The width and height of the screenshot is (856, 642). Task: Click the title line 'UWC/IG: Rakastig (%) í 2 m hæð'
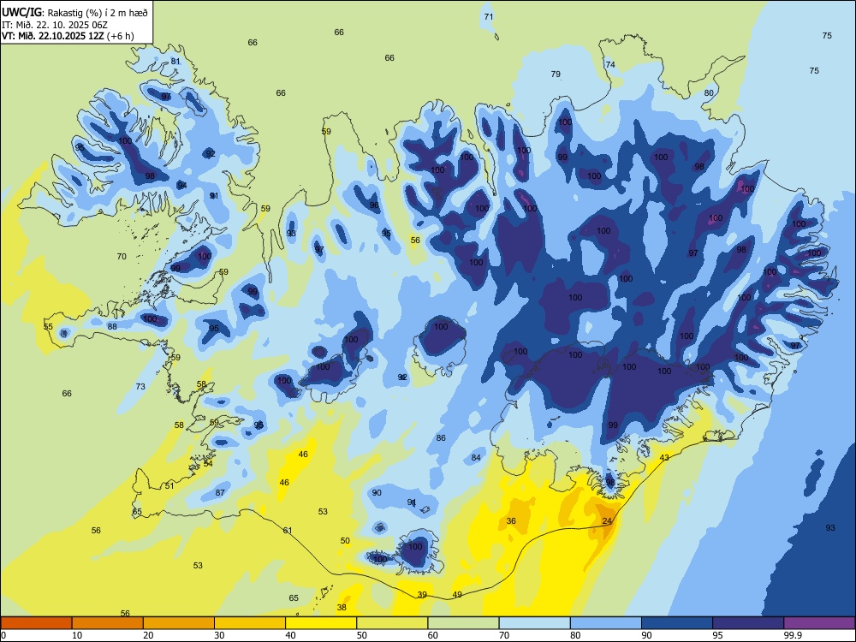(x=74, y=13)
